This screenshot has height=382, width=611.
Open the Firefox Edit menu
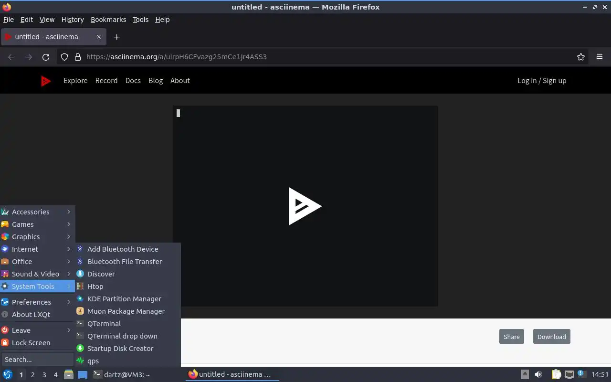tap(27, 20)
